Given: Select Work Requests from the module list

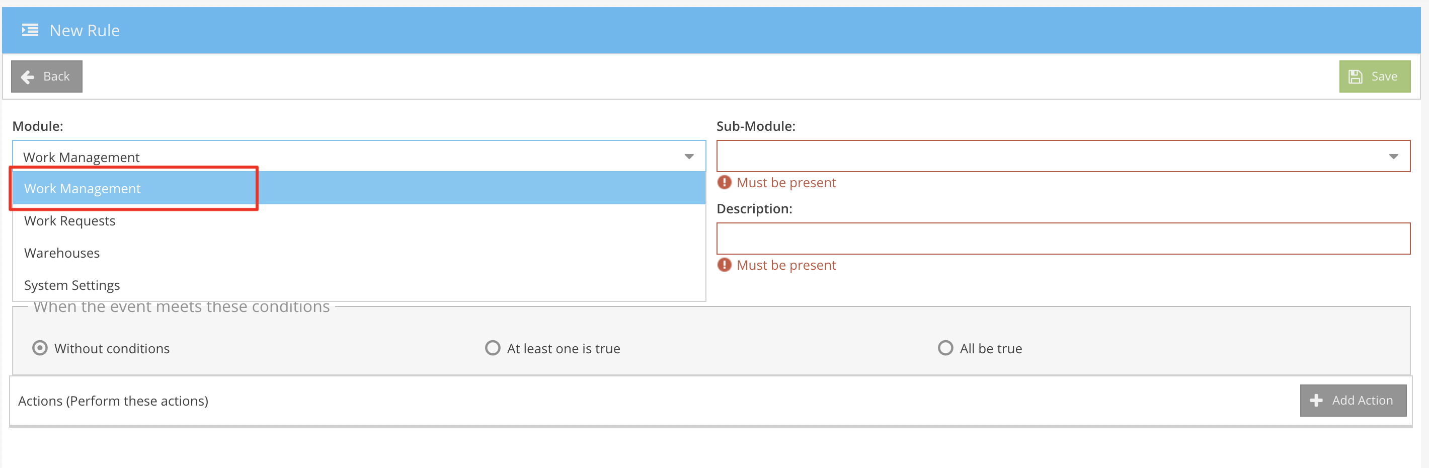Looking at the screenshot, I should click(x=70, y=221).
